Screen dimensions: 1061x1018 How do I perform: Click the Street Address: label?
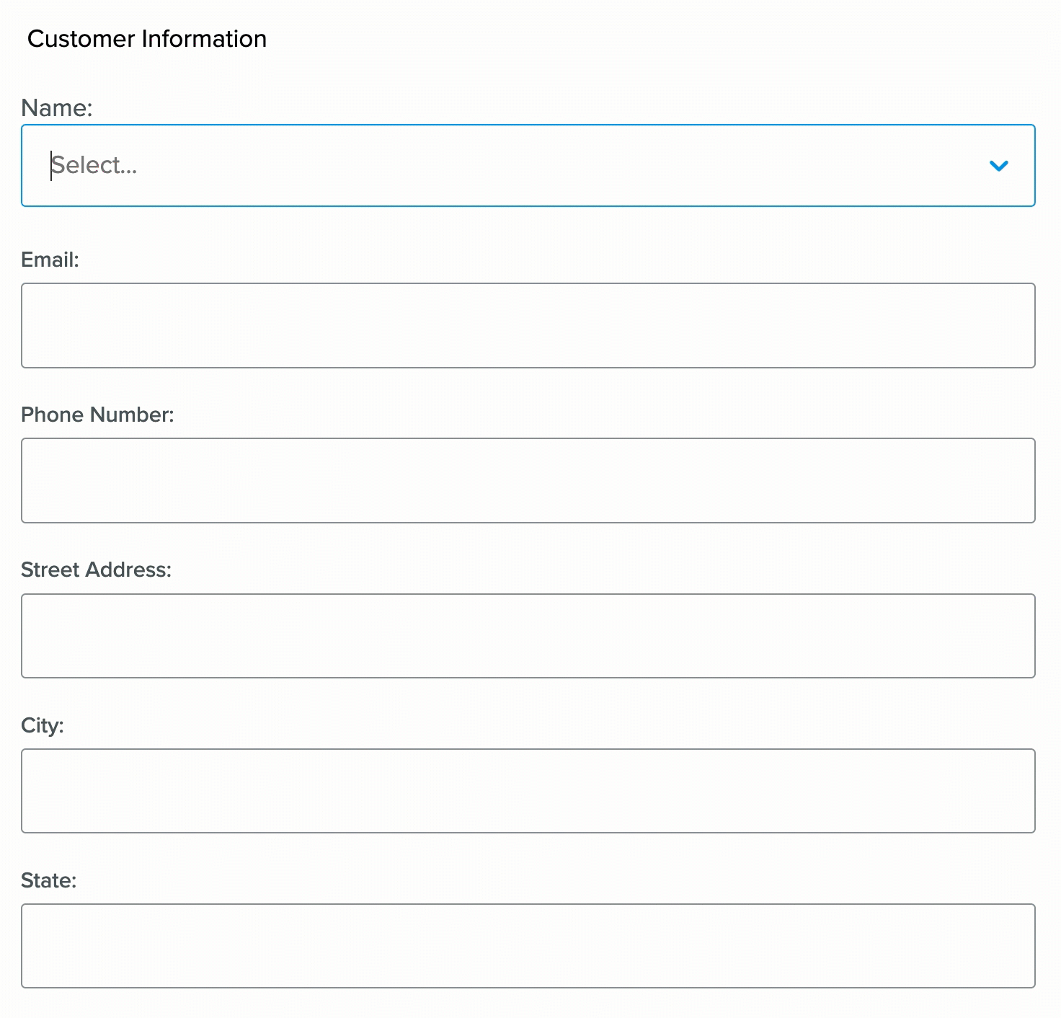[97, 570]
